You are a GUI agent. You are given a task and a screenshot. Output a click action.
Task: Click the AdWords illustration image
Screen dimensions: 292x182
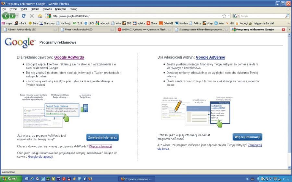(56, 111)
